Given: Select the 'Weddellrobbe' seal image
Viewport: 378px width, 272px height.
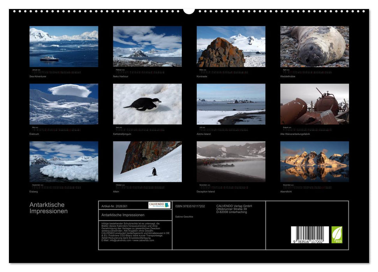Looking at the screenshot, I should click(315, 46).
